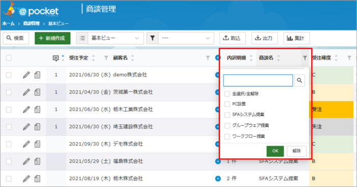This screenshot has width=357, height=187.
Task: Open the 基本ビュー view dropdown
Action: pos(116,38)
